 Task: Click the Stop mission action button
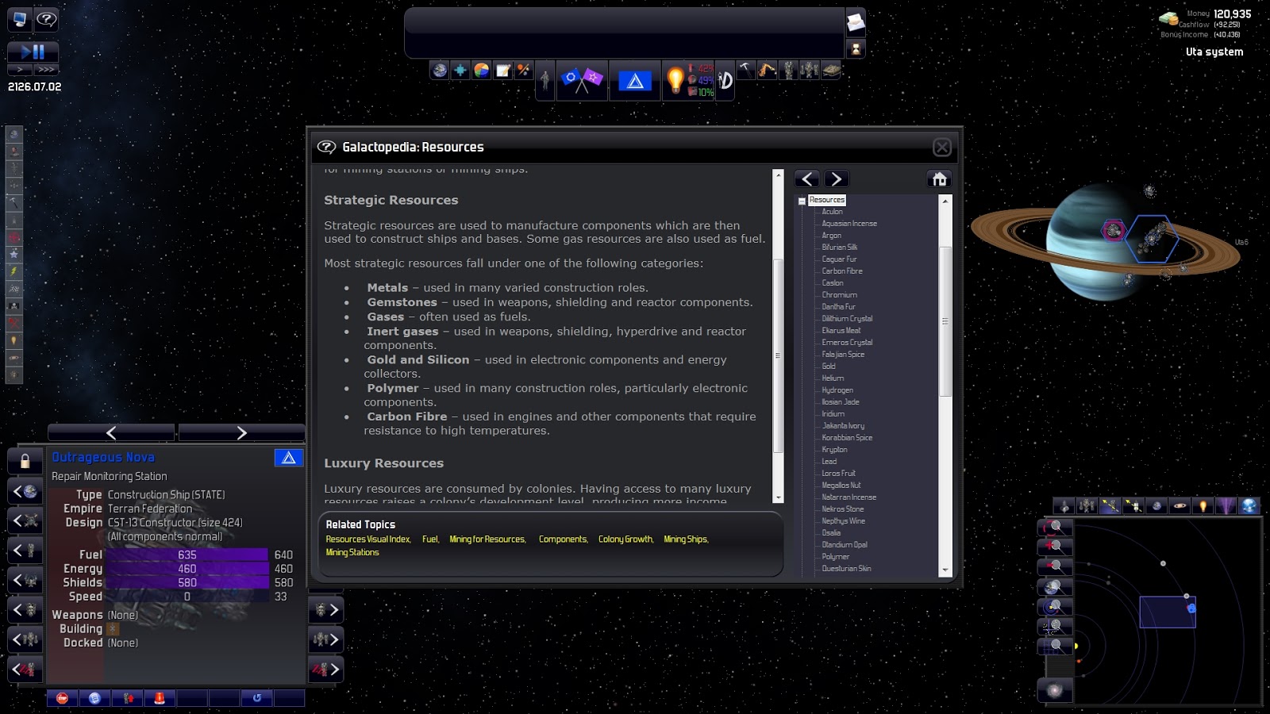(62, 698)
